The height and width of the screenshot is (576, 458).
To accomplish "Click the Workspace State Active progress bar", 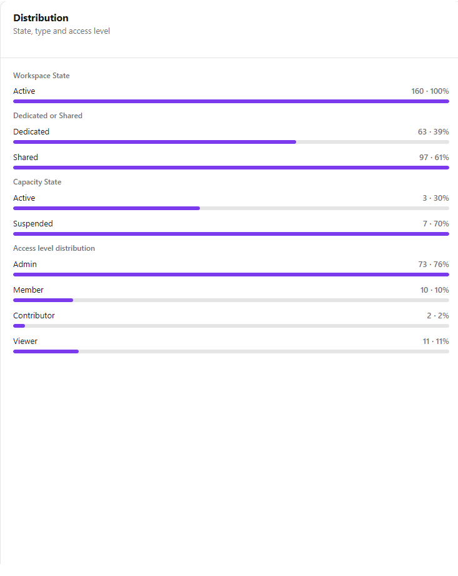I will (231, 101).
